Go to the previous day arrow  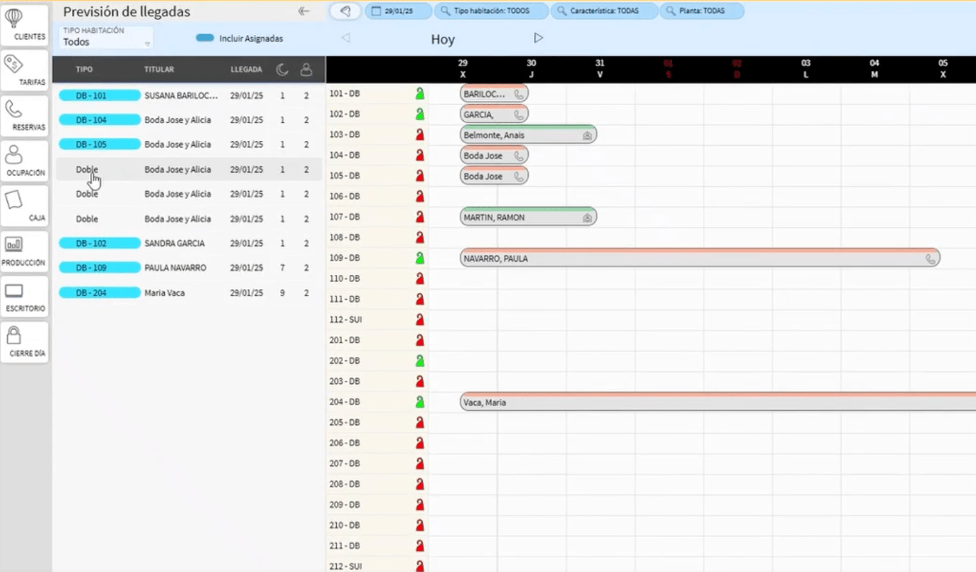tap(346, 38)
